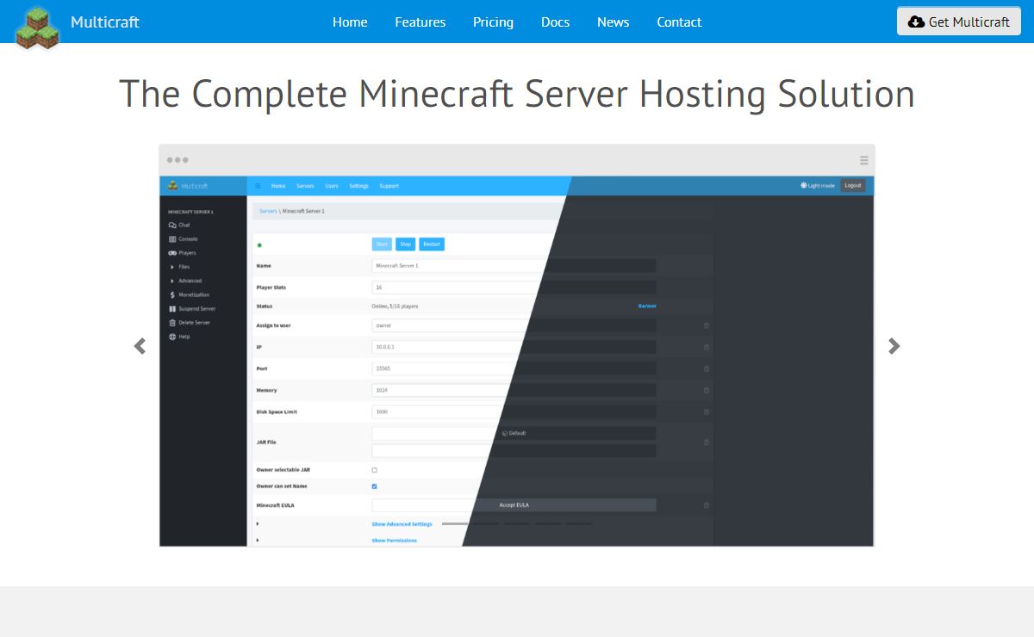The width and height of the screenshot is (1034, 637).
Task: Jump to the third carousel indicator
Action: click(x=517, y=523)
